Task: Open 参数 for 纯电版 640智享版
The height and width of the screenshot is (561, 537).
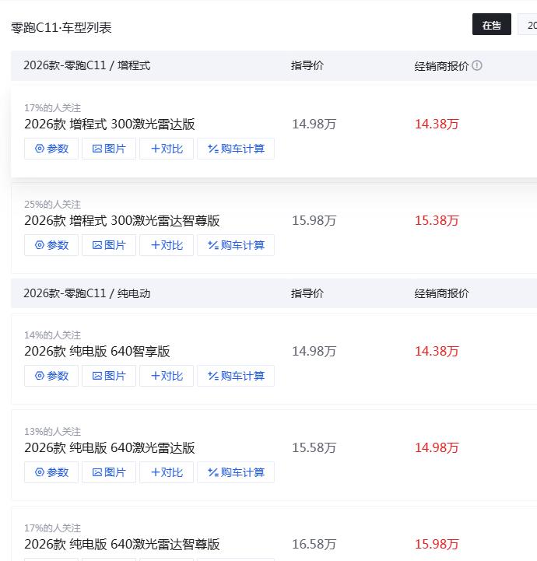Action: 51,376
